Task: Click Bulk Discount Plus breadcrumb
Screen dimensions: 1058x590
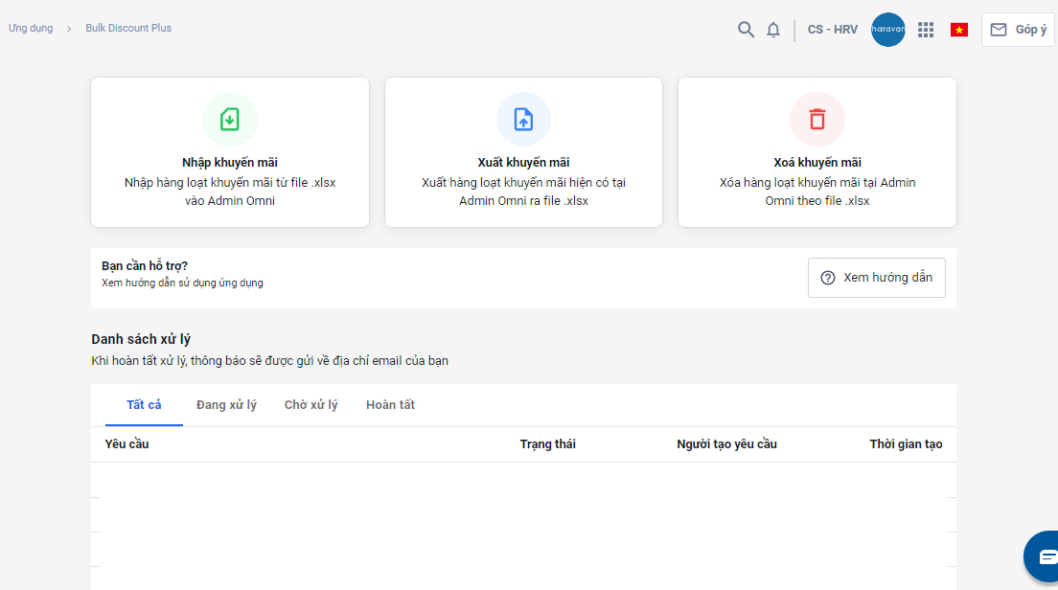Action: (x=128, y=29)
